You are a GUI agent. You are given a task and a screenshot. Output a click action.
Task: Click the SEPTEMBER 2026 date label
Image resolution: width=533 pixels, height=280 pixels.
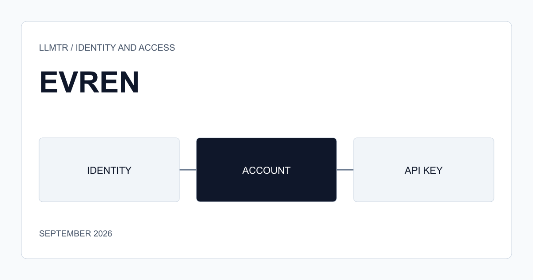(x=76, y=233)
